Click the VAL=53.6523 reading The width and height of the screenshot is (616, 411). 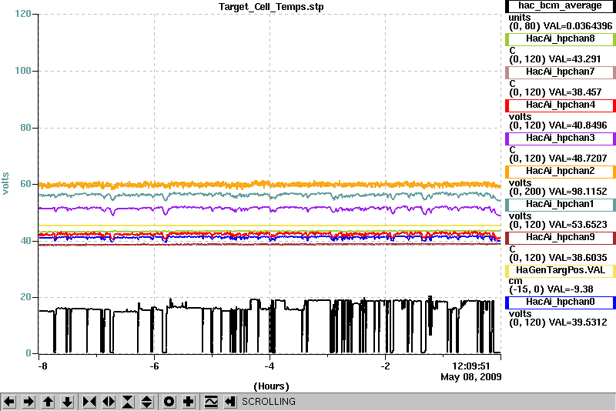tap(578, 225)
